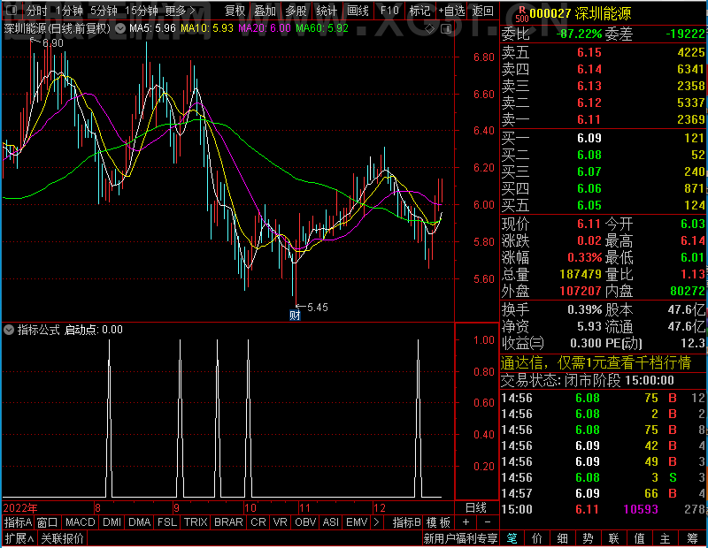Expand the 扩展 panel at bottom left
708x548 pixels.
tap(19, 538)
